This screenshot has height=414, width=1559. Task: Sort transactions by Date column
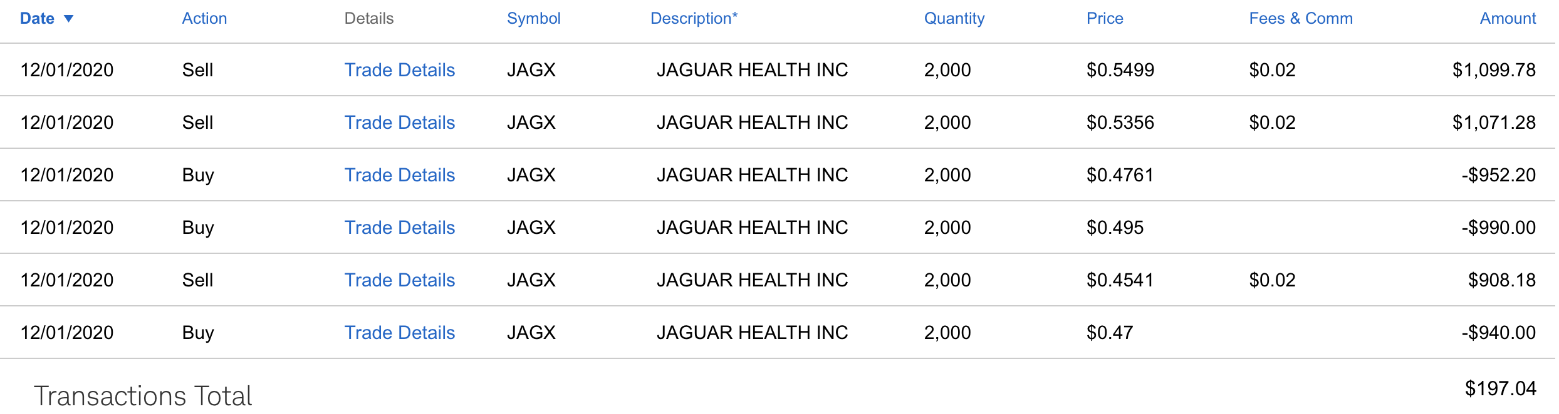pyautogui.click(x=37, y=19)
